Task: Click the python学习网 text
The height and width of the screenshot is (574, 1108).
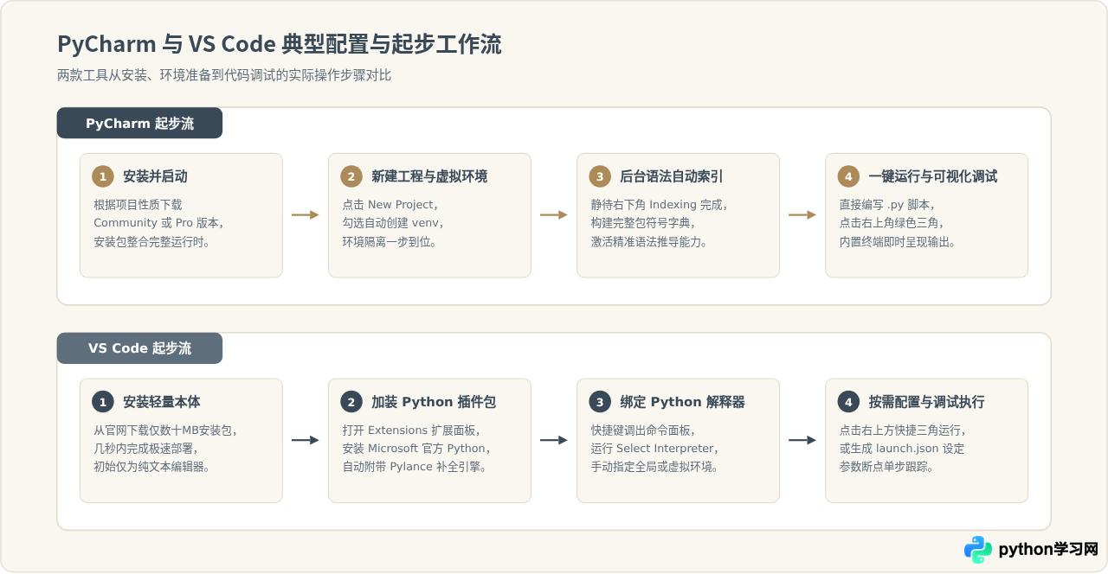Action: [x=1048, y=550]
